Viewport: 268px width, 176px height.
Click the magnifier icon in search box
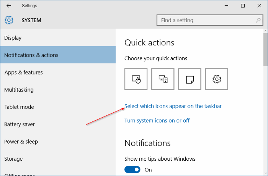(258, 20)
